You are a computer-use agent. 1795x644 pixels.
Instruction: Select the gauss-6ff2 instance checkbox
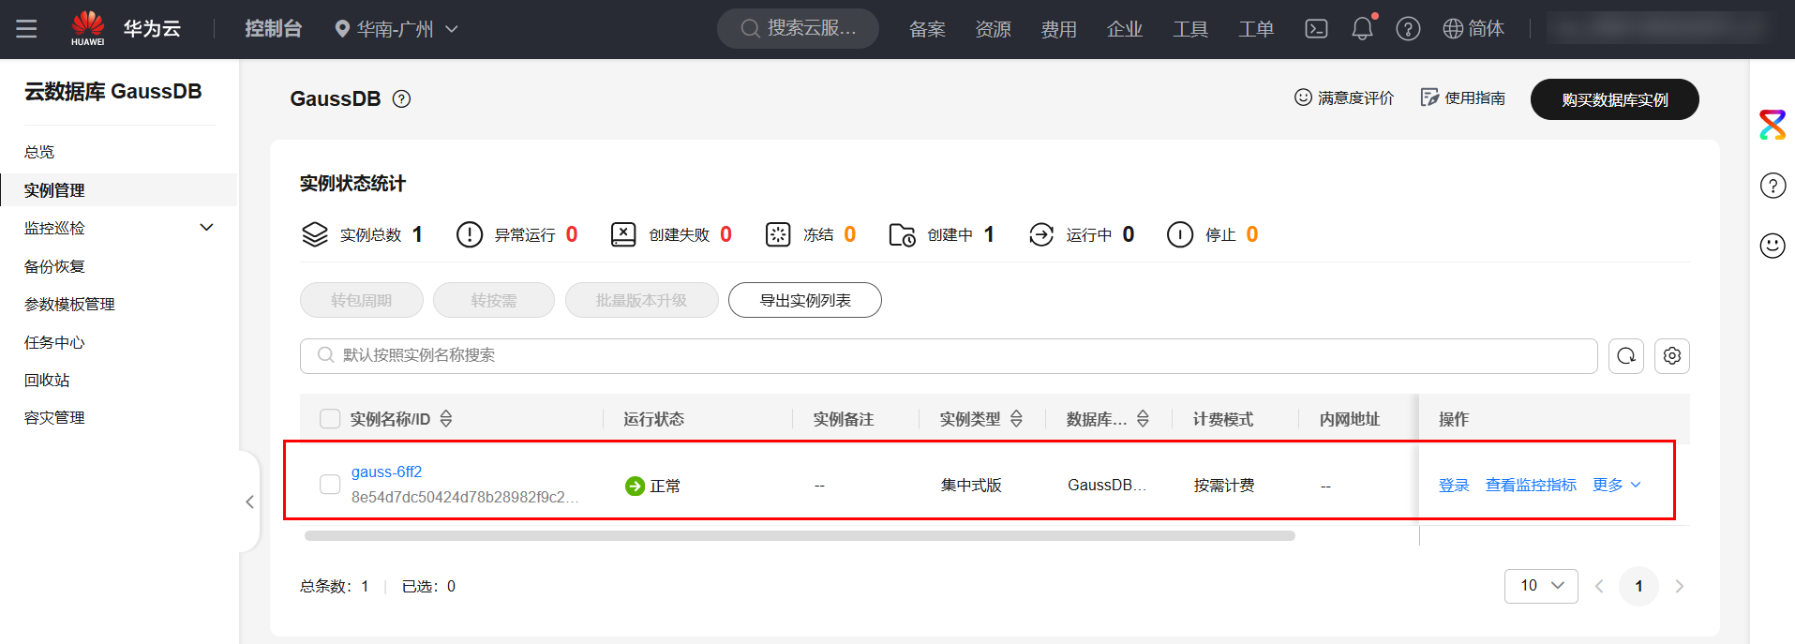(x=330, y=485)
